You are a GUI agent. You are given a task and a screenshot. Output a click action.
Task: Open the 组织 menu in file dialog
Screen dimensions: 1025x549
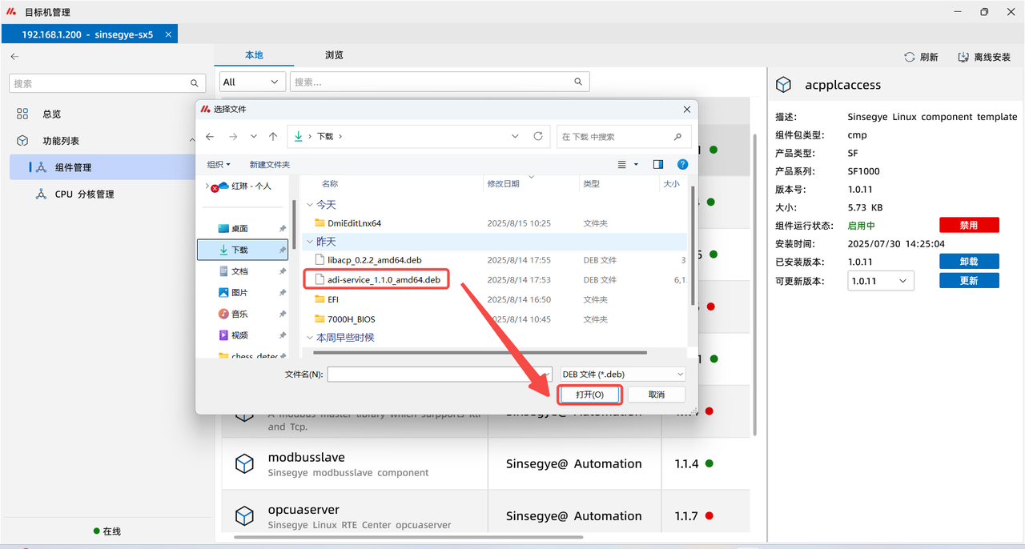pyautogui.click(x=219, y=164)
